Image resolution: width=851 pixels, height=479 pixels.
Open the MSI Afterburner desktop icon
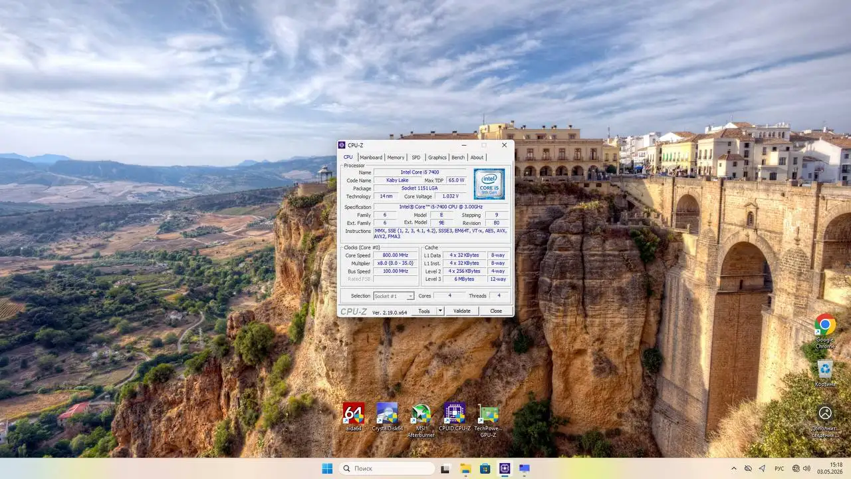[421, 420]
